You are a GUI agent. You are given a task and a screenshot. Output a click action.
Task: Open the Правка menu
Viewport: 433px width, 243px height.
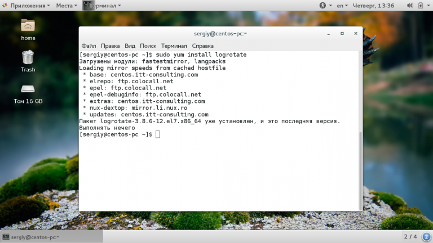[x=110, y=46]
